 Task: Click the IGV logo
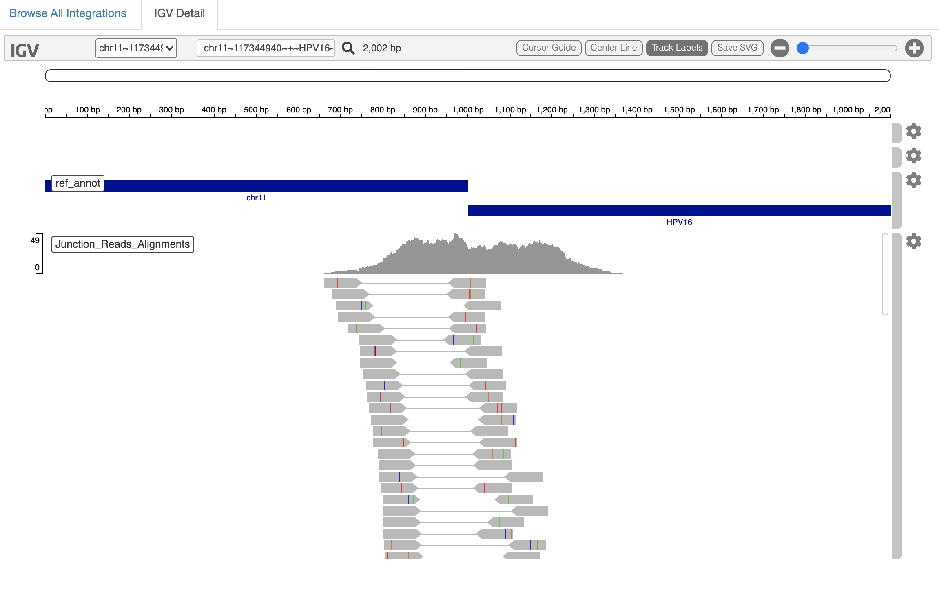(24, 51)
